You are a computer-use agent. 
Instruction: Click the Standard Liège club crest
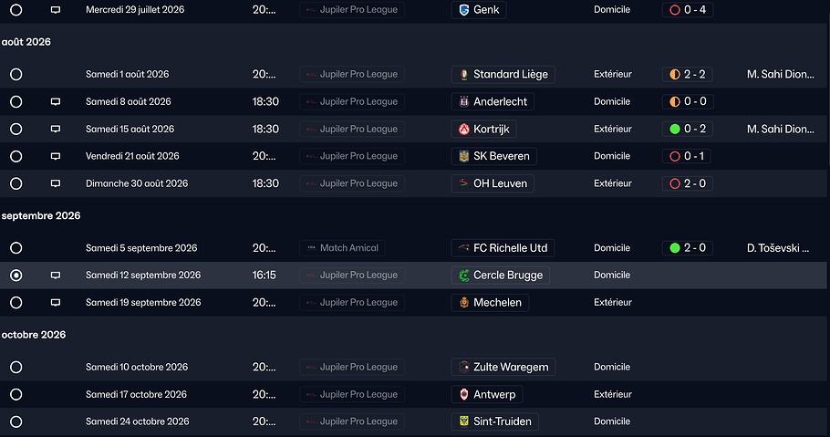click(462, 74)
